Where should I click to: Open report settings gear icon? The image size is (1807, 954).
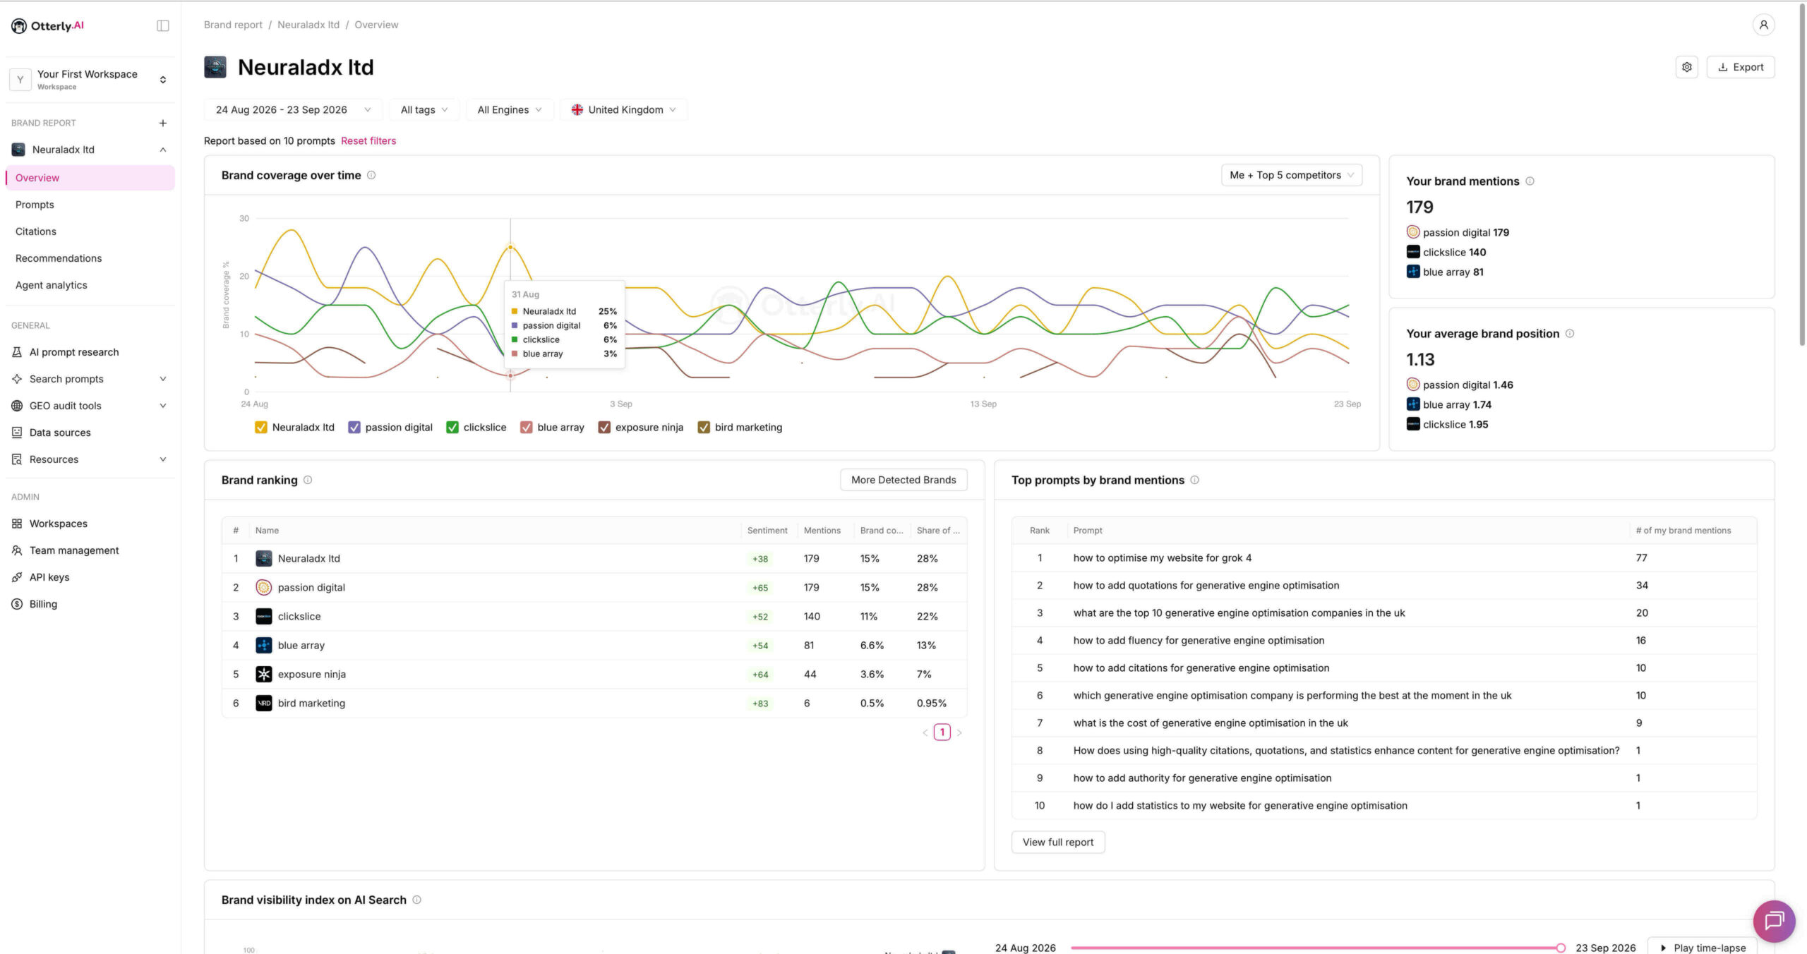click(x=1686, y=67)
